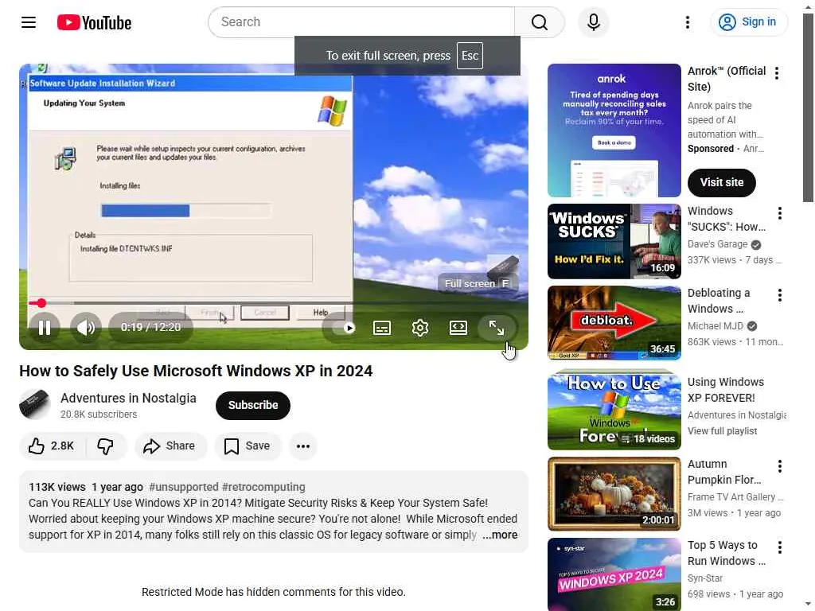Open options for Debloating a Windows video

(x=779, y=296)
